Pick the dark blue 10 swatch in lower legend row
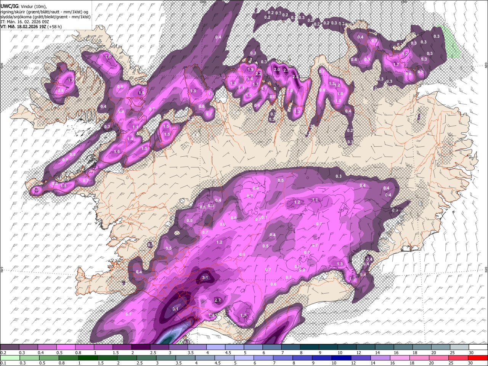Screen dimensions: 488x366 [341, 358]
